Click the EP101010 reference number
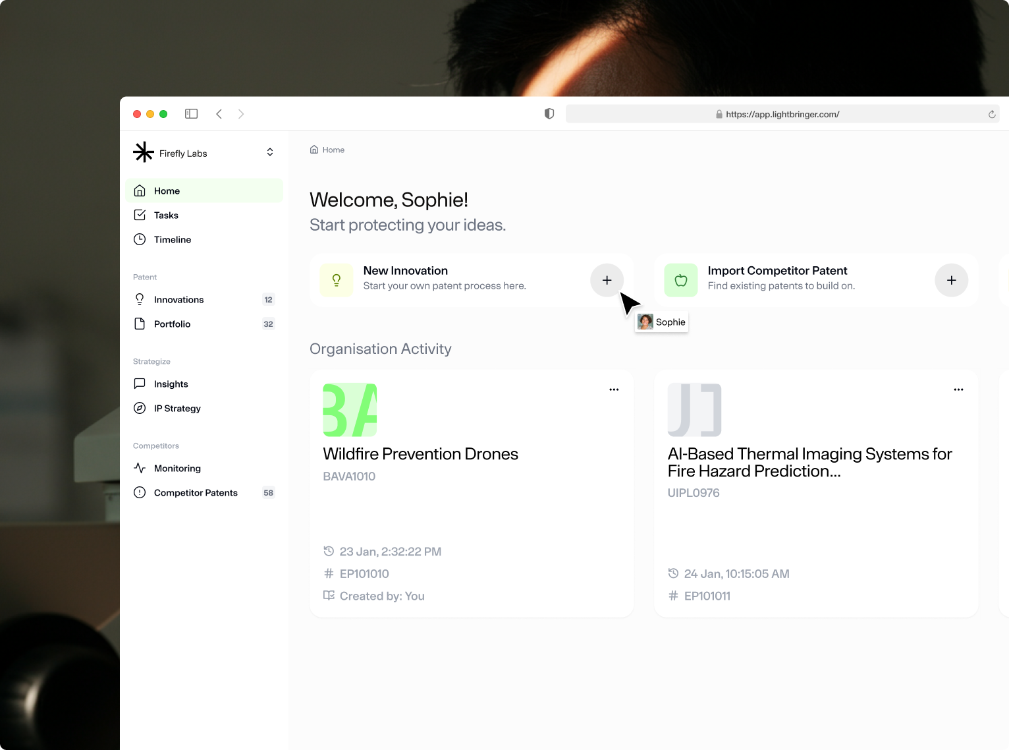This screenshot has height=750, width=1009. pyautogui.click(x=364, y=574)
